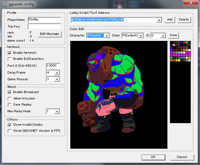Click the rank value F
This screenshot has height=165, width=200.
pyautogui.click(x=31, y=33)
